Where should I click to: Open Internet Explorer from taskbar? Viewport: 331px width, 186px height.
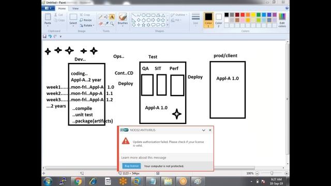point(93,181)
